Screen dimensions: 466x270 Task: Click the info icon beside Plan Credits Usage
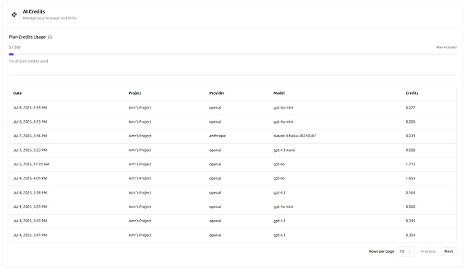50,37
